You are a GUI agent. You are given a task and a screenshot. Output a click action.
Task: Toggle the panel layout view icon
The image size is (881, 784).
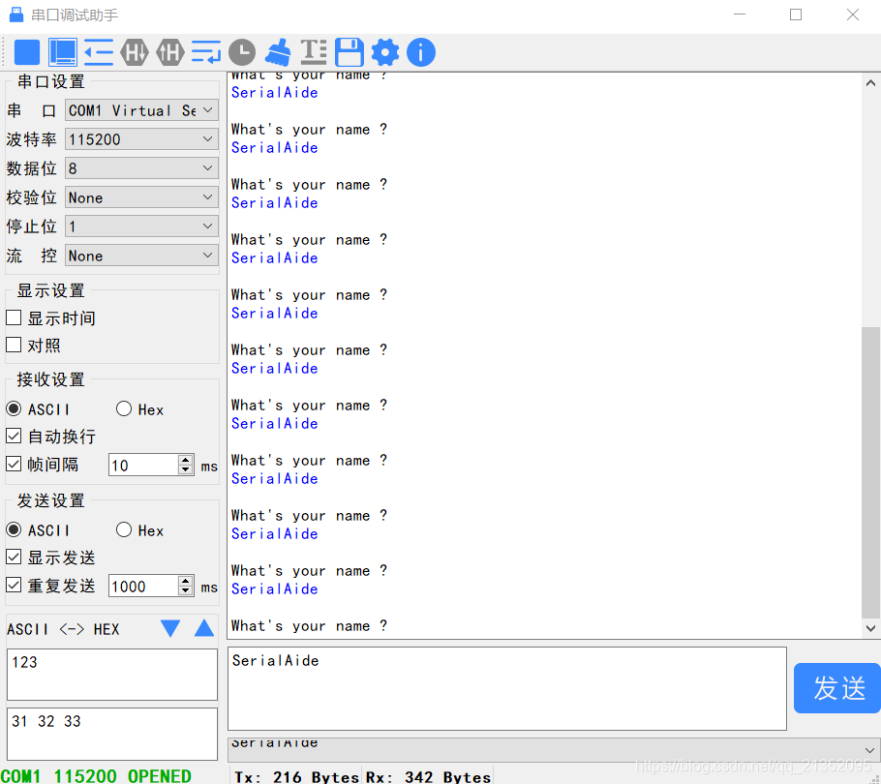pyautogui.click(x=62, y=52)
